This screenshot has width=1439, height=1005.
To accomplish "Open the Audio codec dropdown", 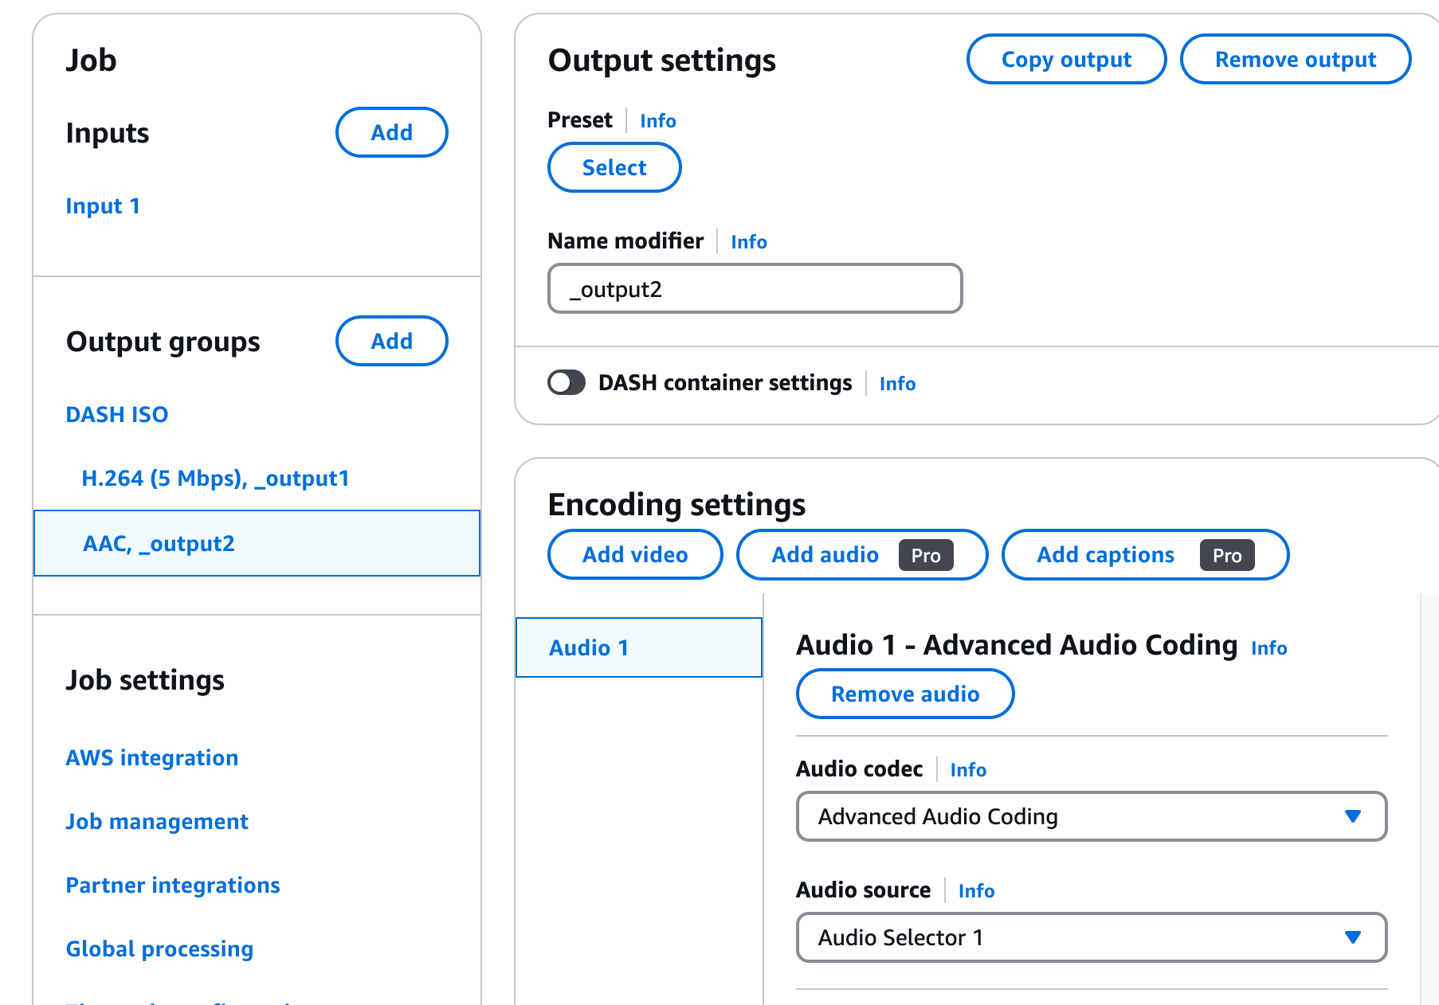I will point(1092,816).
